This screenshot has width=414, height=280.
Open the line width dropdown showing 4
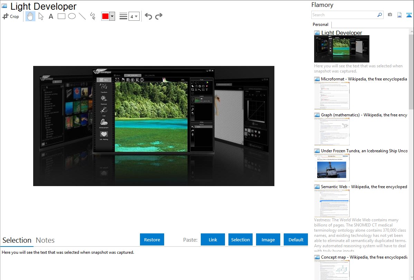tap(134, 16)
